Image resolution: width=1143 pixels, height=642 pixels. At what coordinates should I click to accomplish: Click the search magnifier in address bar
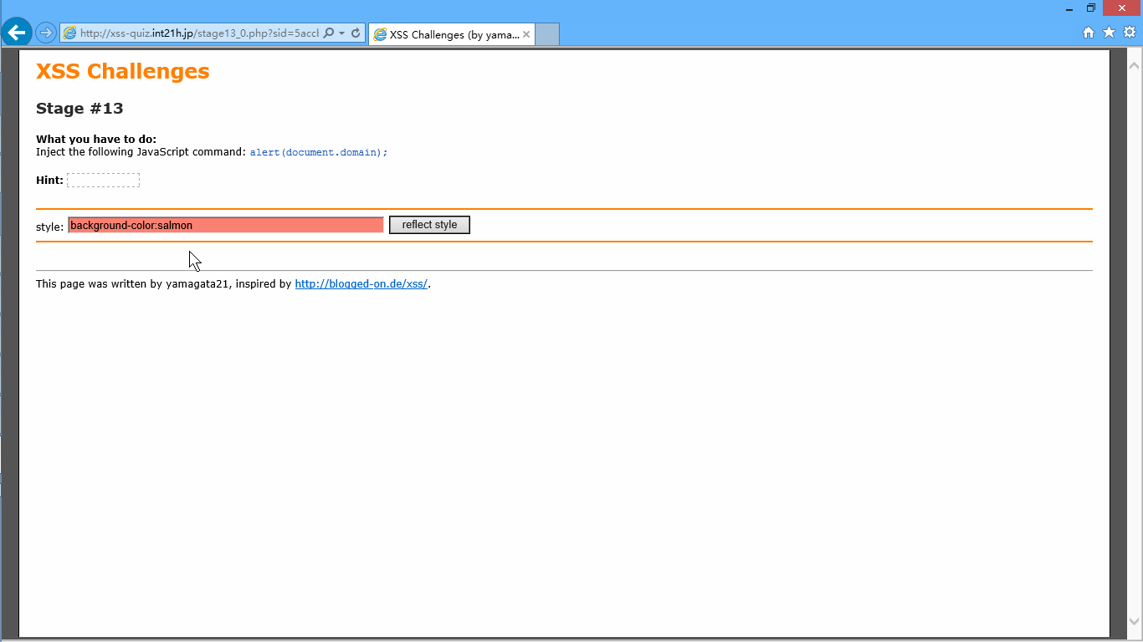pos(329,33)
